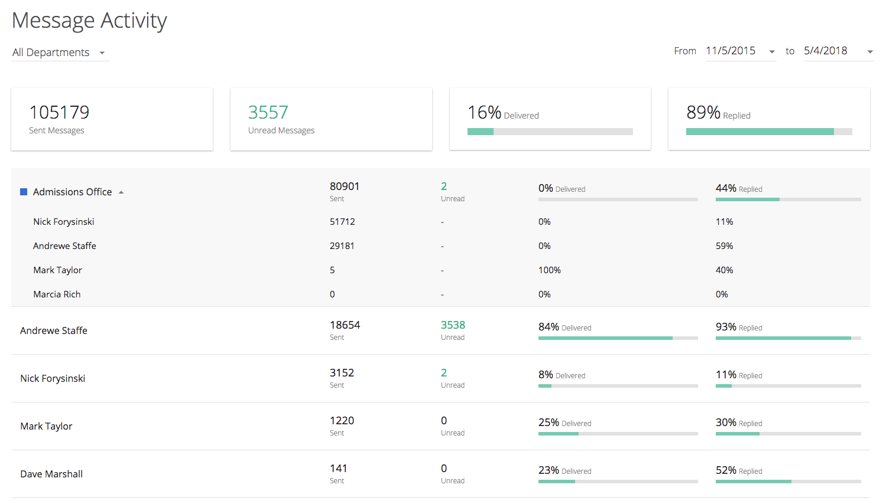Click the 3538 unread count for Andrewe Staffe
This screenshot has height=501, width=886.
[x=453, y=325]
